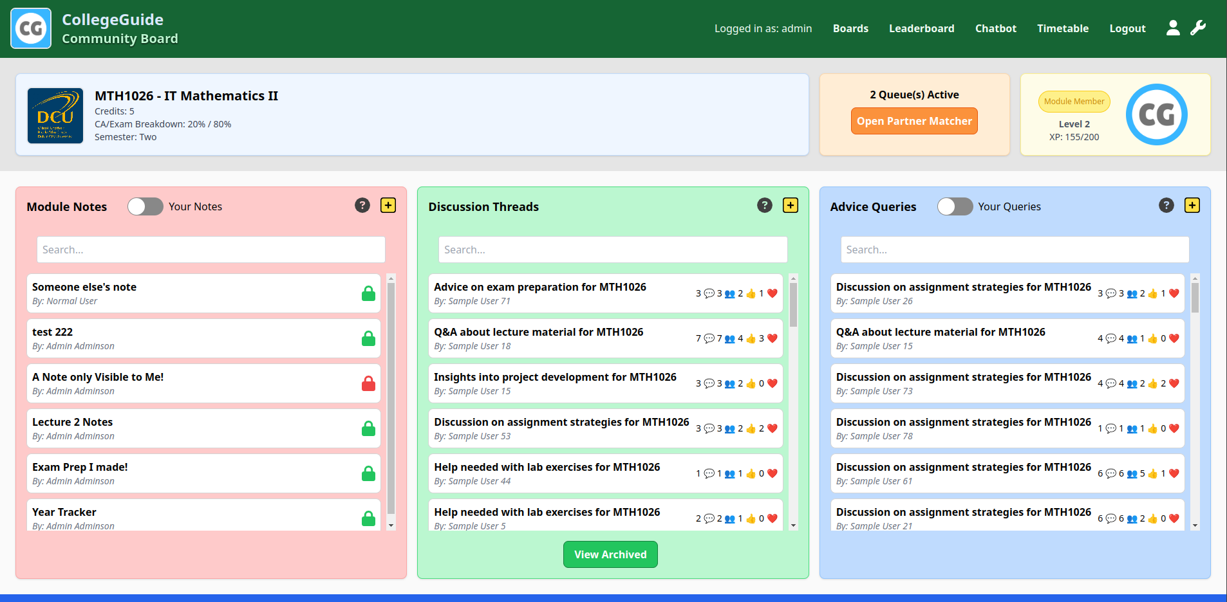This screenshot has height=602, width=1227.
Task: Click down arrow of Advice Queries scrollbar
Action: click(x=1195, y=525)
